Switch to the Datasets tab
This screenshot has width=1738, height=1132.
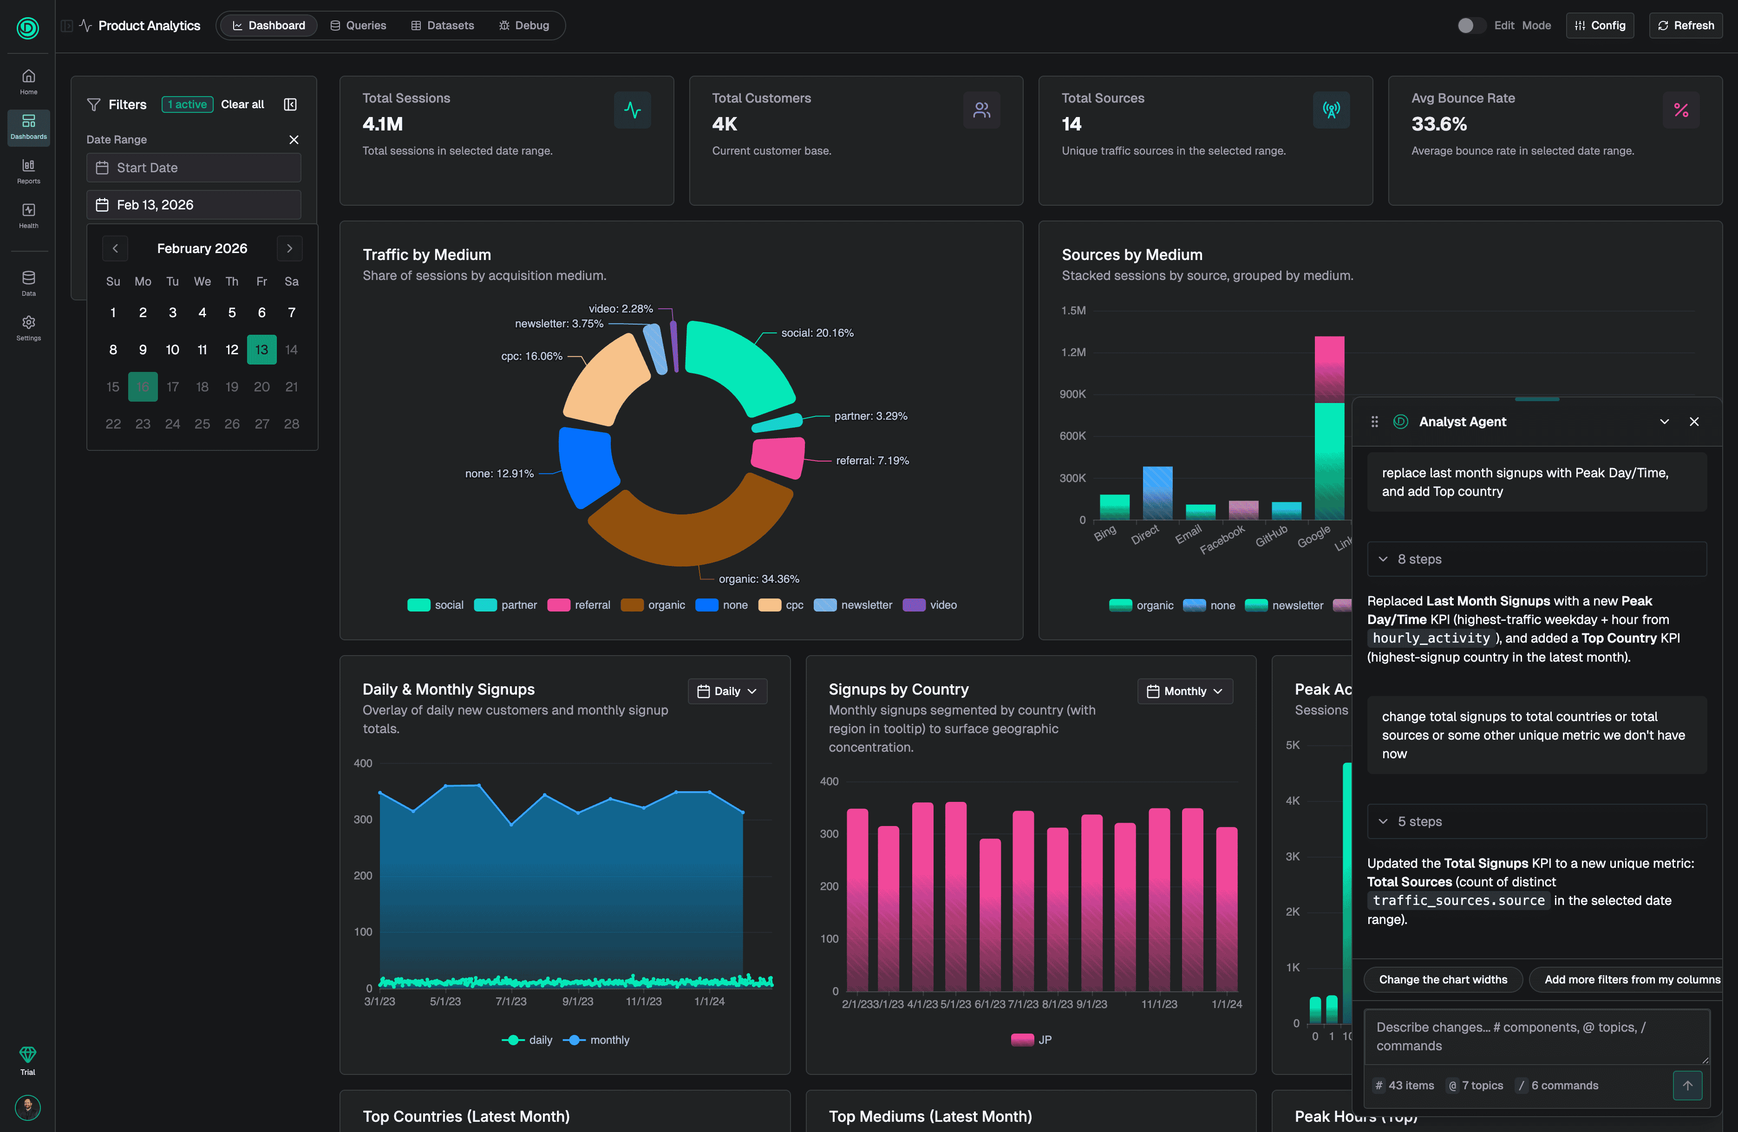coord(443,26)
